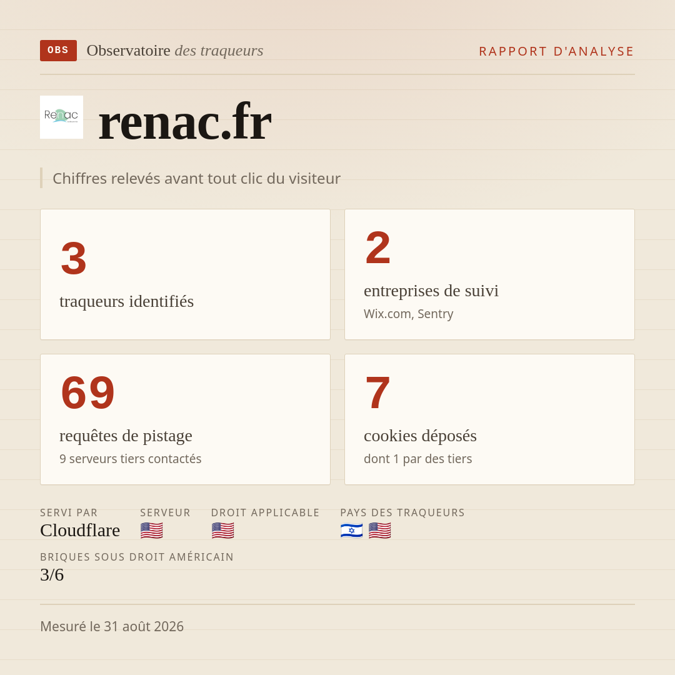Screen dimensions: 675x675
Task: Click the subtitle Chiffres relevés avant tout clic
Action: tap(196, 178)
